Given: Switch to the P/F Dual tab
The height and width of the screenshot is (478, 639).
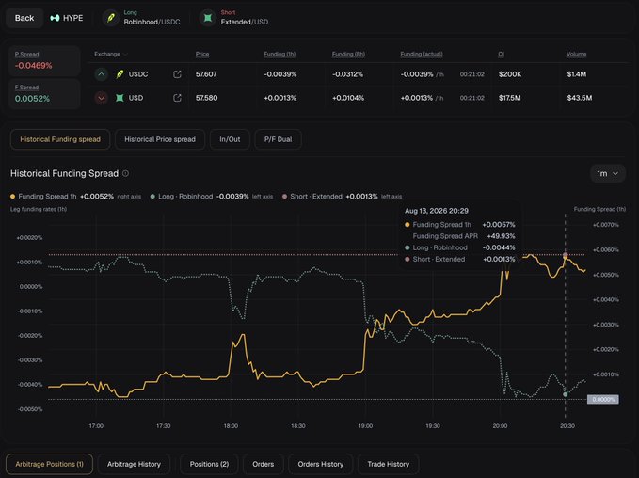Looking at the screenshot, I should tap(278, 139).
